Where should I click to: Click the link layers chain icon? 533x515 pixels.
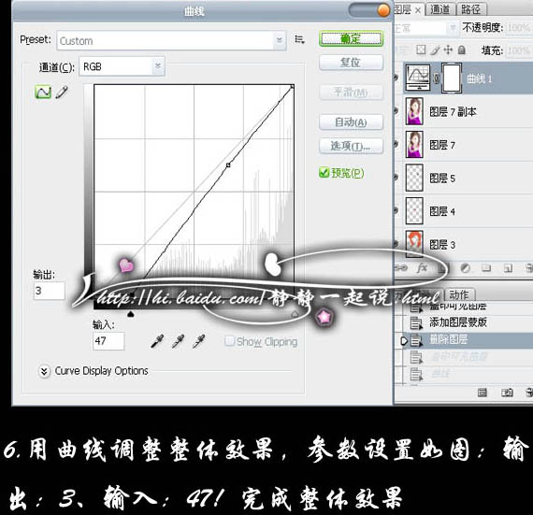[401, 268]
